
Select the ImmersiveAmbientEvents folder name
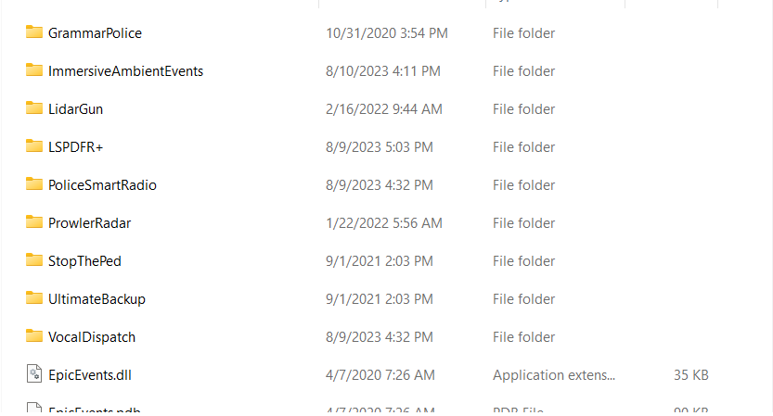coord(125,71)
